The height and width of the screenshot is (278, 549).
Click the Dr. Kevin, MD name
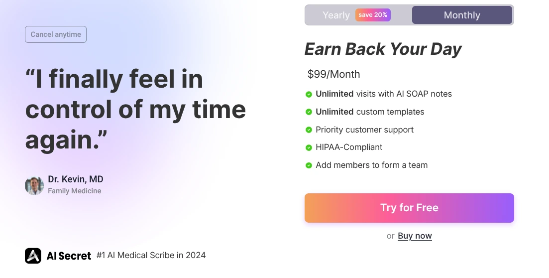click(x=76, y=179)
